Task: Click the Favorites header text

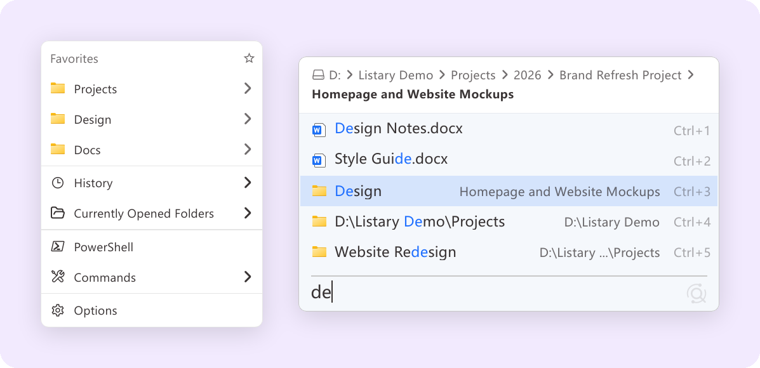Action: [74, 58]
